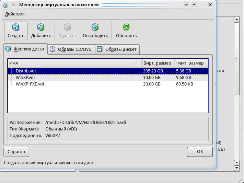
Task: Click the dialog resize grip corner
Action: 212,165
